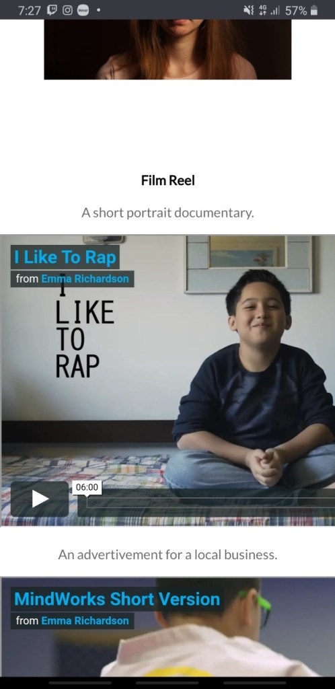Tap the 57% battery percentage
This screenshot has width=335, height=689.
point(296,10)
